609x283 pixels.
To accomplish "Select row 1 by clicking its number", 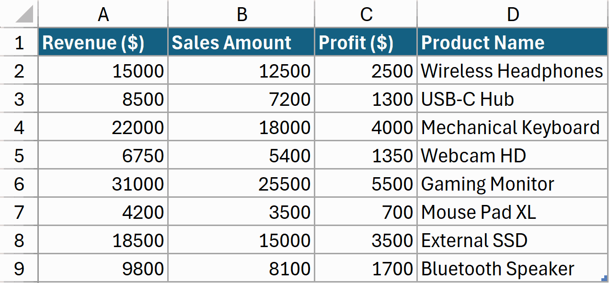I will 19,42.
